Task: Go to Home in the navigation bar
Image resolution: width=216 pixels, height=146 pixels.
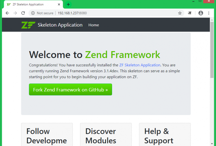Action: (94, 25)
